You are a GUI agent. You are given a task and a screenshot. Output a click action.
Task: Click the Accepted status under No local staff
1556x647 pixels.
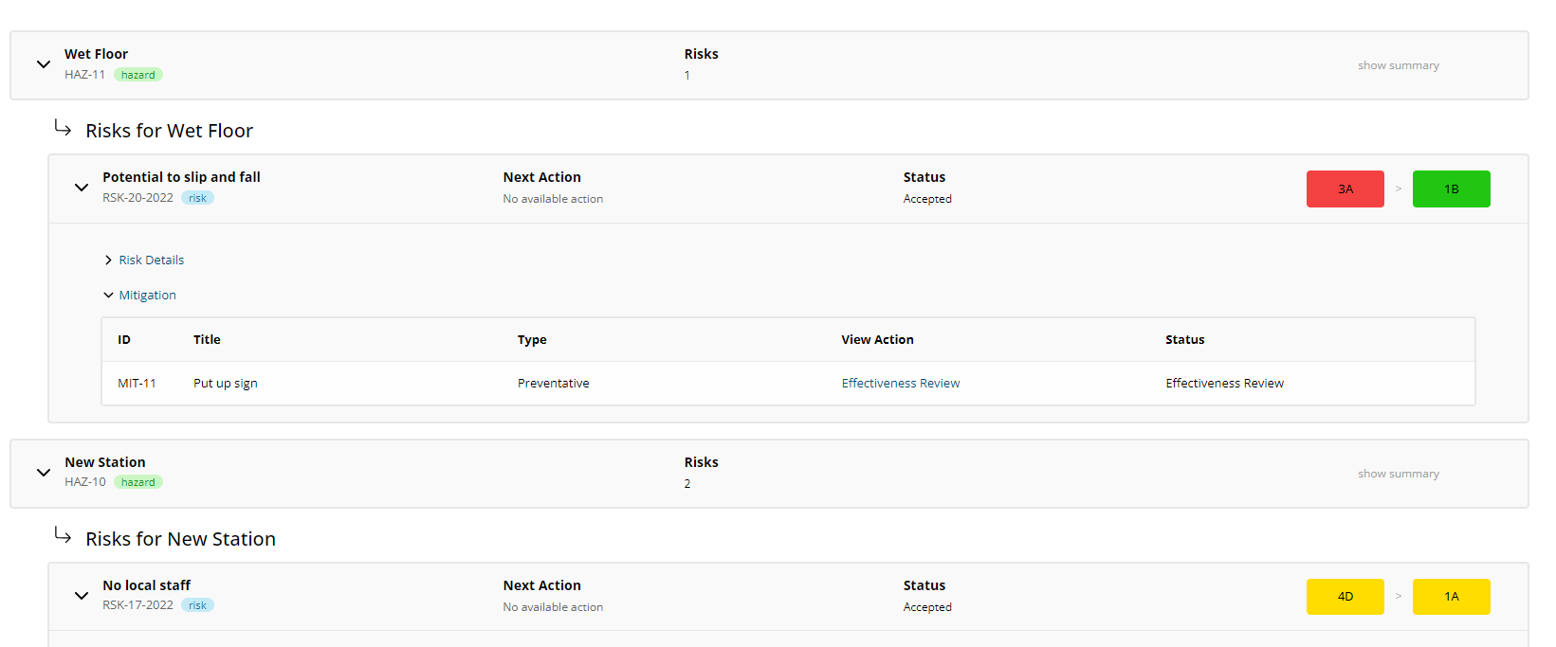927,607
